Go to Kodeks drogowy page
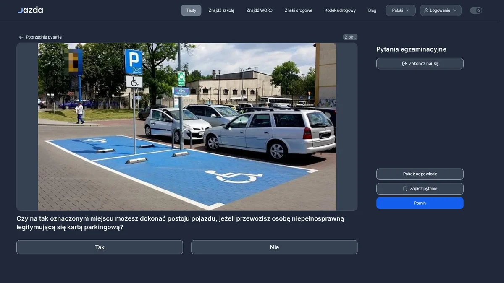Image resolution: width=504 pixels, height=283 pixels. coord(340,10)
